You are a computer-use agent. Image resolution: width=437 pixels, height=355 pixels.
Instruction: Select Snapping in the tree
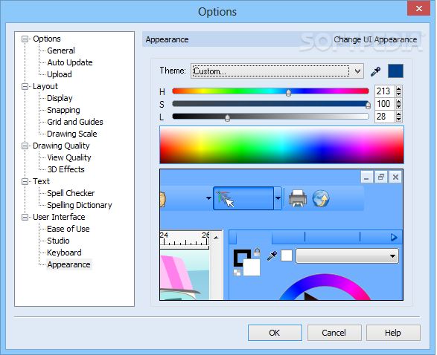click(63, 110)
